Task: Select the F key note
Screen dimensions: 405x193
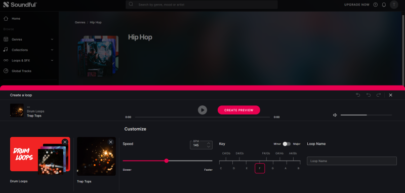Action: coord(260,168)
